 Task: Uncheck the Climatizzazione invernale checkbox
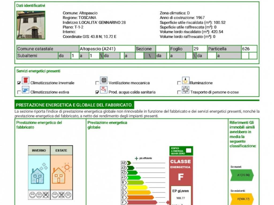18,83
